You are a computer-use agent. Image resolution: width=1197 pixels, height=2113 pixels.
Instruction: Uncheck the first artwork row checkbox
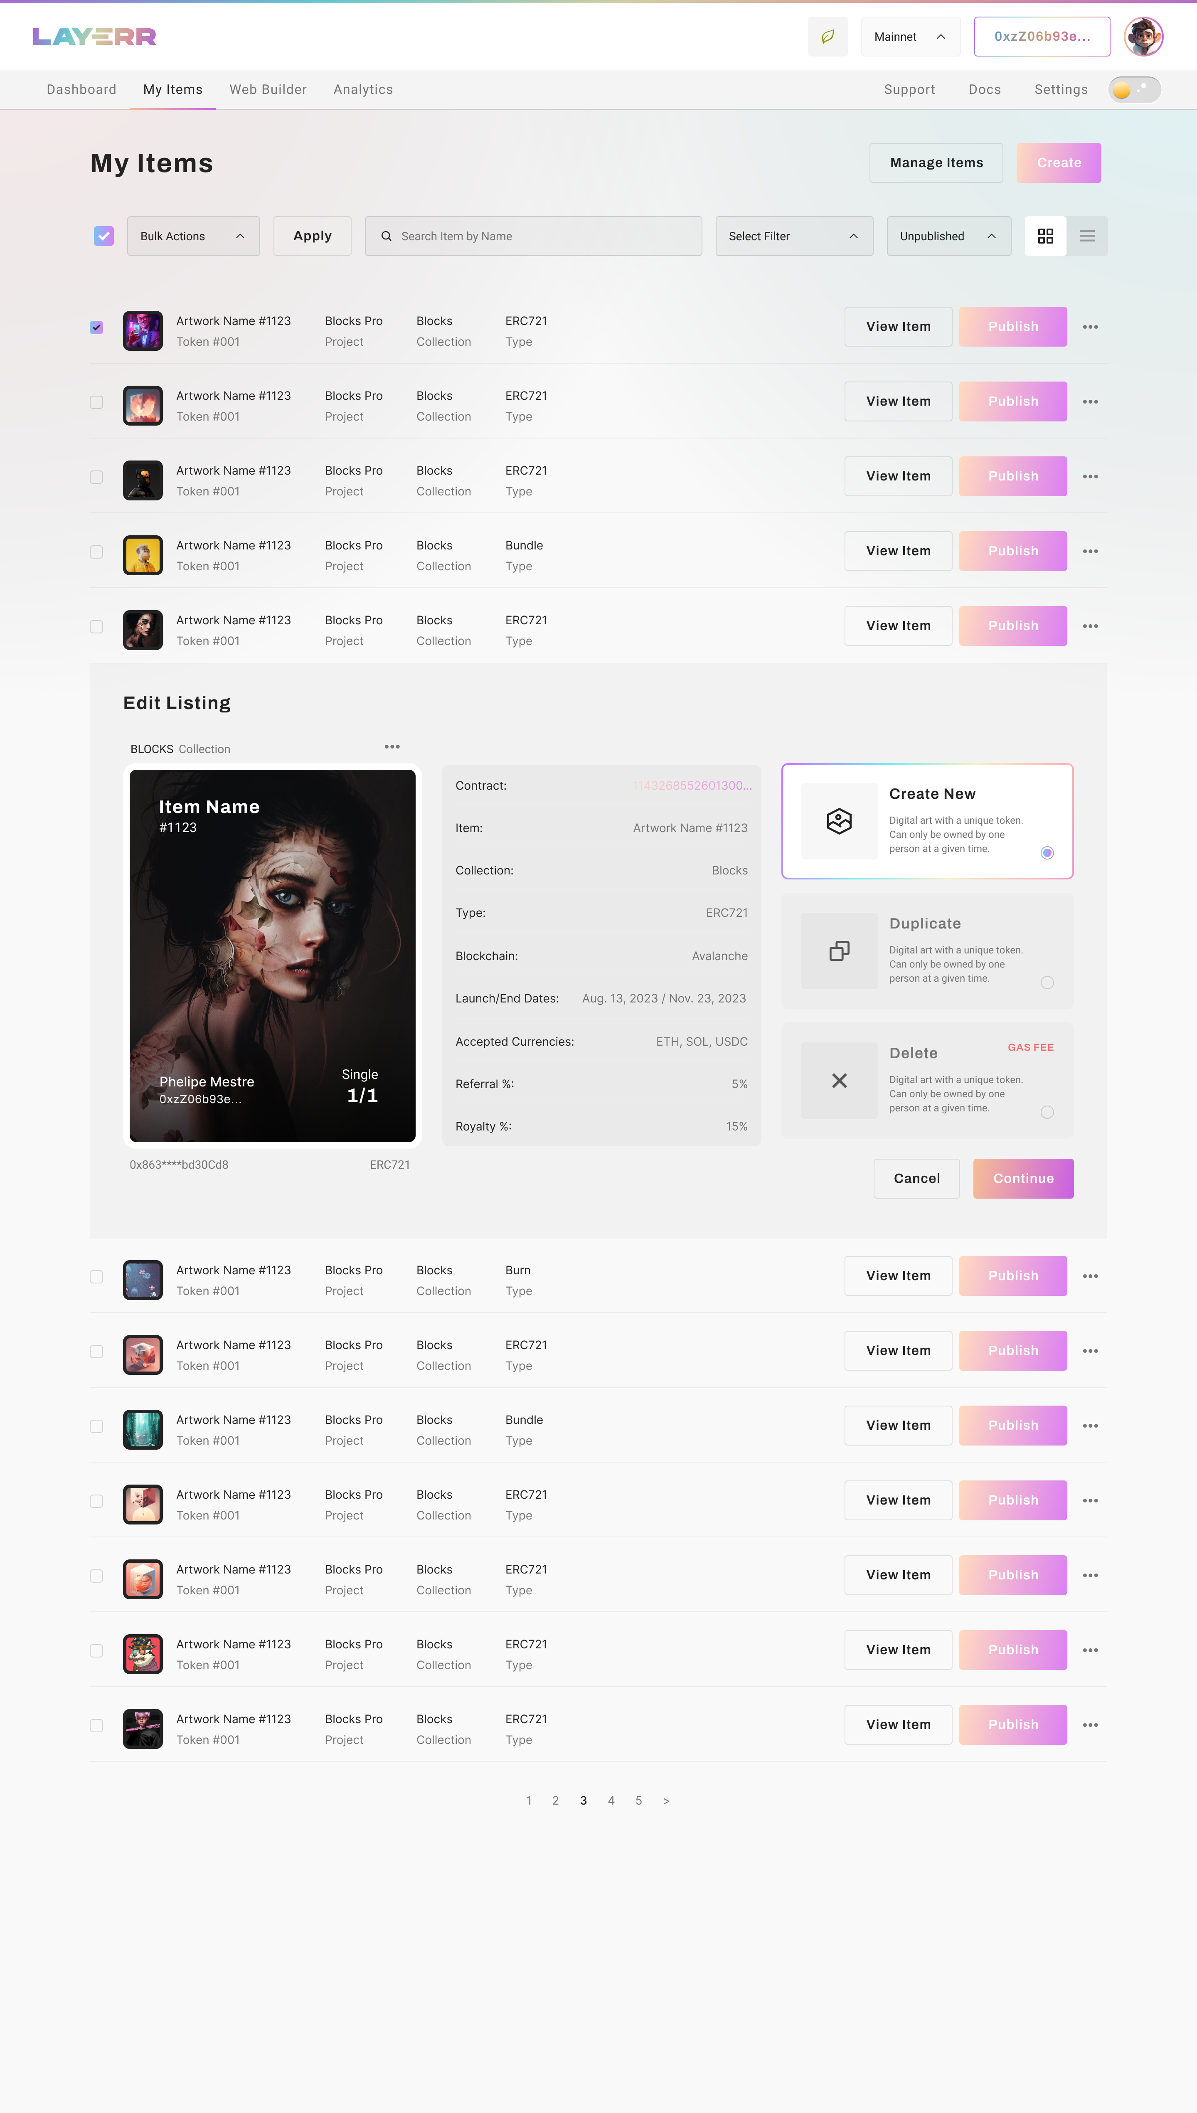(96, 327)
